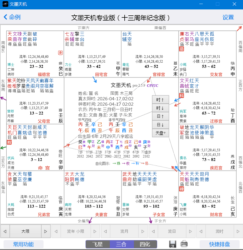Select the 流年 小限 button

click(76, 231)
